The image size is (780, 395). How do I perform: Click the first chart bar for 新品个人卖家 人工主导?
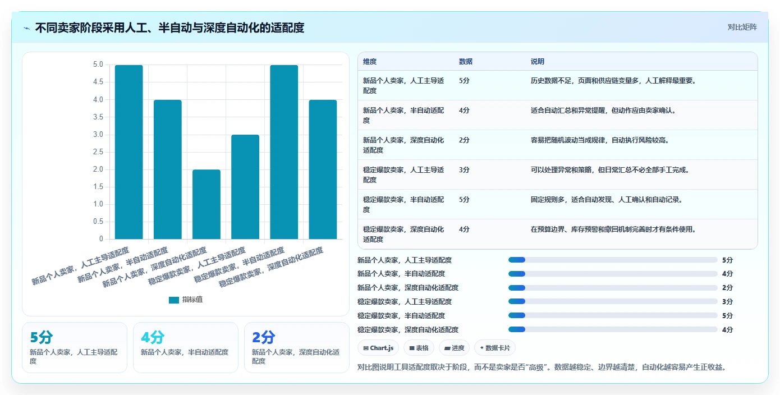(x=129, y=152)
